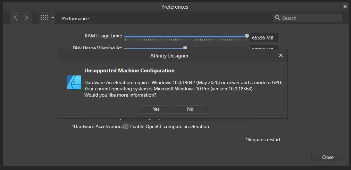Go forward with the right arrow
Viewport: 351px width, 170px height.
point(26,18)
